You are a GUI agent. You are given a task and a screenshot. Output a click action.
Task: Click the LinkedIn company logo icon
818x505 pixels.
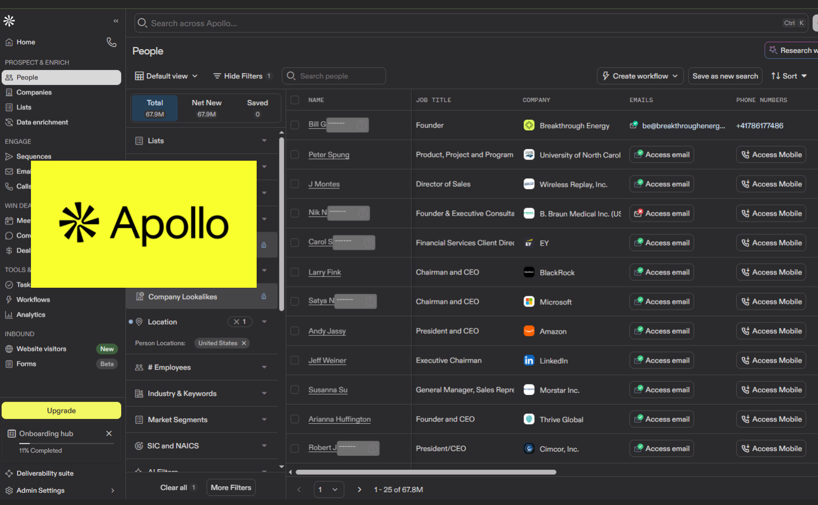529,360
